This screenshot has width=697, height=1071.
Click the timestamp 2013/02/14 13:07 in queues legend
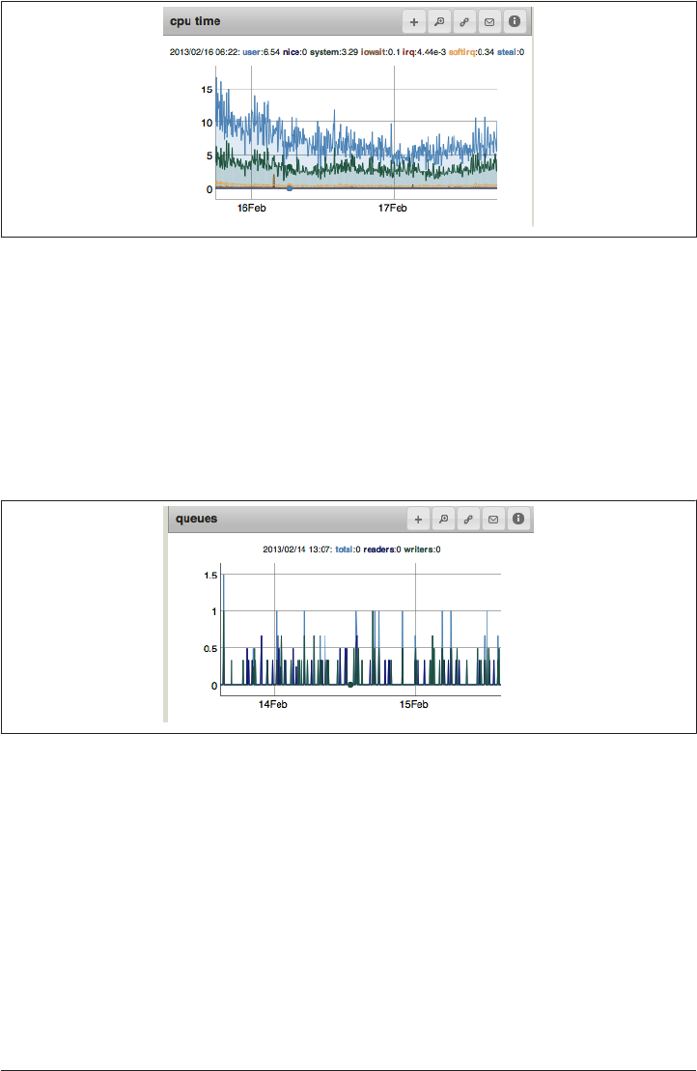click(x=297, y=550)
